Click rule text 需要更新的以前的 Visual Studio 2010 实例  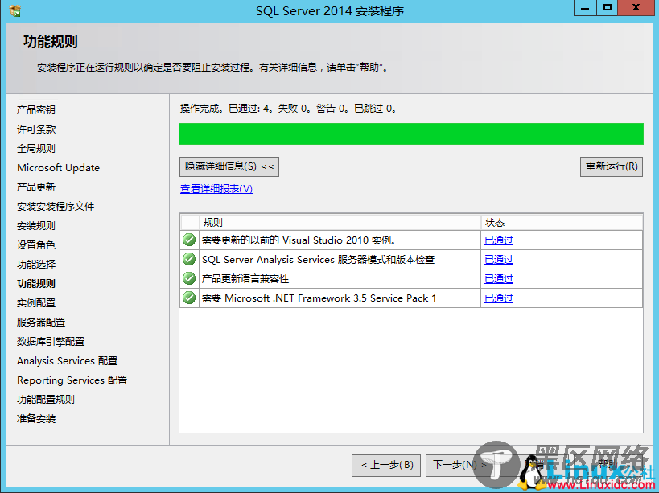(299, 240)
